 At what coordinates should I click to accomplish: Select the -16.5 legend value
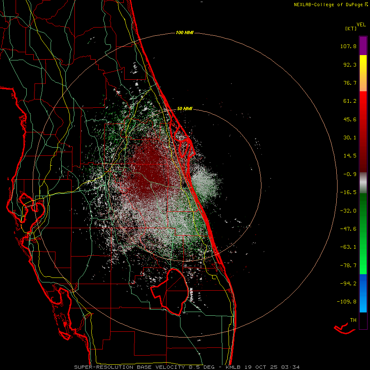(x=348, y=192)
